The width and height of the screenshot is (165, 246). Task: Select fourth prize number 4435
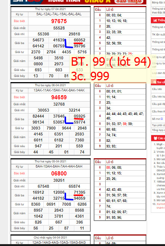(66, 52)
